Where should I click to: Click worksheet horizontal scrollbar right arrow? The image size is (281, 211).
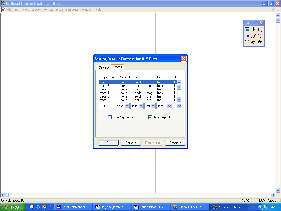273,195
